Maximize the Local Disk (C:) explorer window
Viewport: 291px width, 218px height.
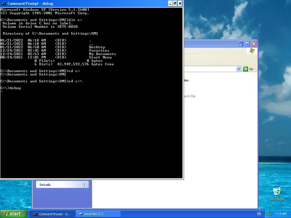tap(247, 44)
